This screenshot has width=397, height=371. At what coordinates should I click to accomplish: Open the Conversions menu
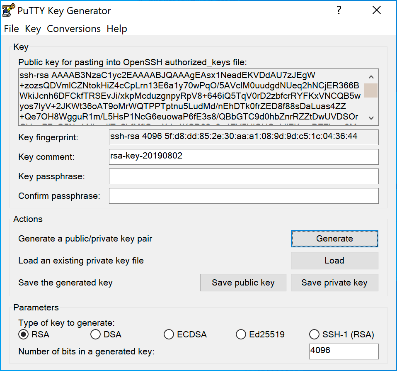pyautogui.click(x=73, y=29)
